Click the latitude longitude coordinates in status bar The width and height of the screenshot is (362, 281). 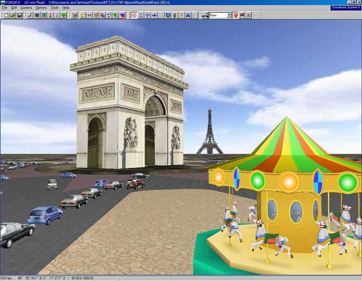tap(56, 278)
